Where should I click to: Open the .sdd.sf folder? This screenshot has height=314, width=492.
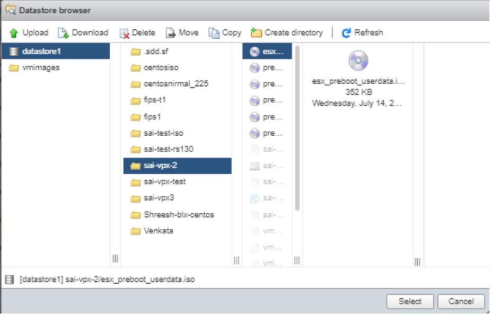[x=177, y=51]
